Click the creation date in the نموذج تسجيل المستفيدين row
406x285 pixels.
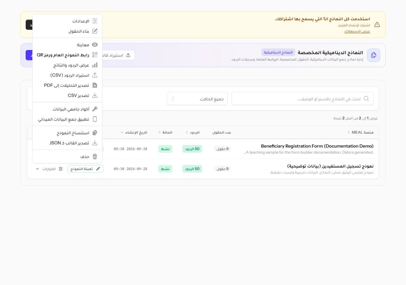coord(130,169)
